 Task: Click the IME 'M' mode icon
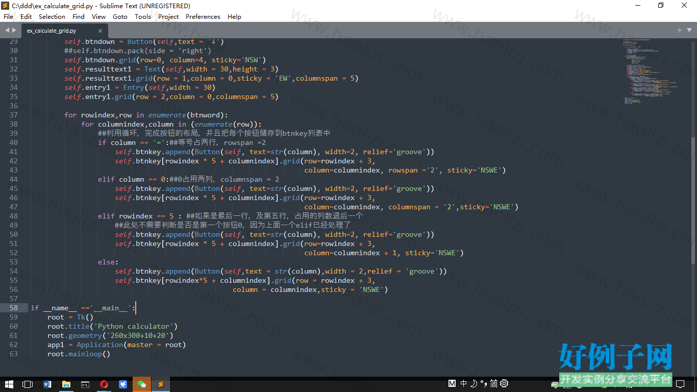point(452,383)
